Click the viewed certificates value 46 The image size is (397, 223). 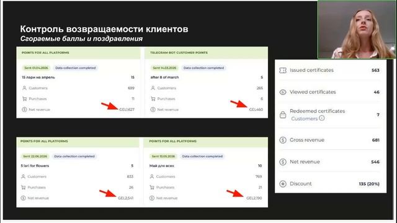pyautogui.click(x=377, y=92)
